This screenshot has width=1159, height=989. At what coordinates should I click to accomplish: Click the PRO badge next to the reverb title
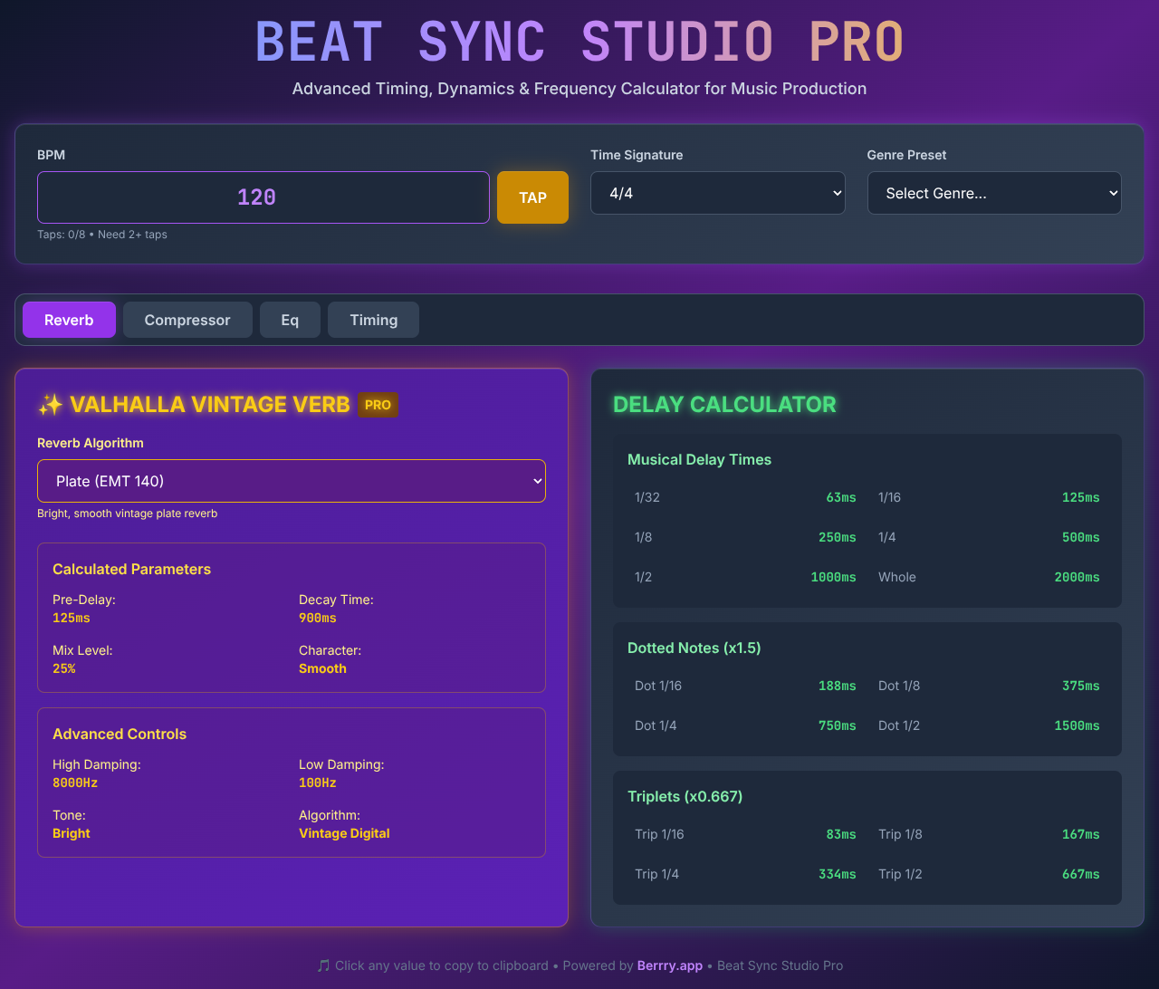[378, 405]
